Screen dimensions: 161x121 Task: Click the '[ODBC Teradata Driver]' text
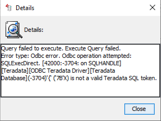[59, 71]
